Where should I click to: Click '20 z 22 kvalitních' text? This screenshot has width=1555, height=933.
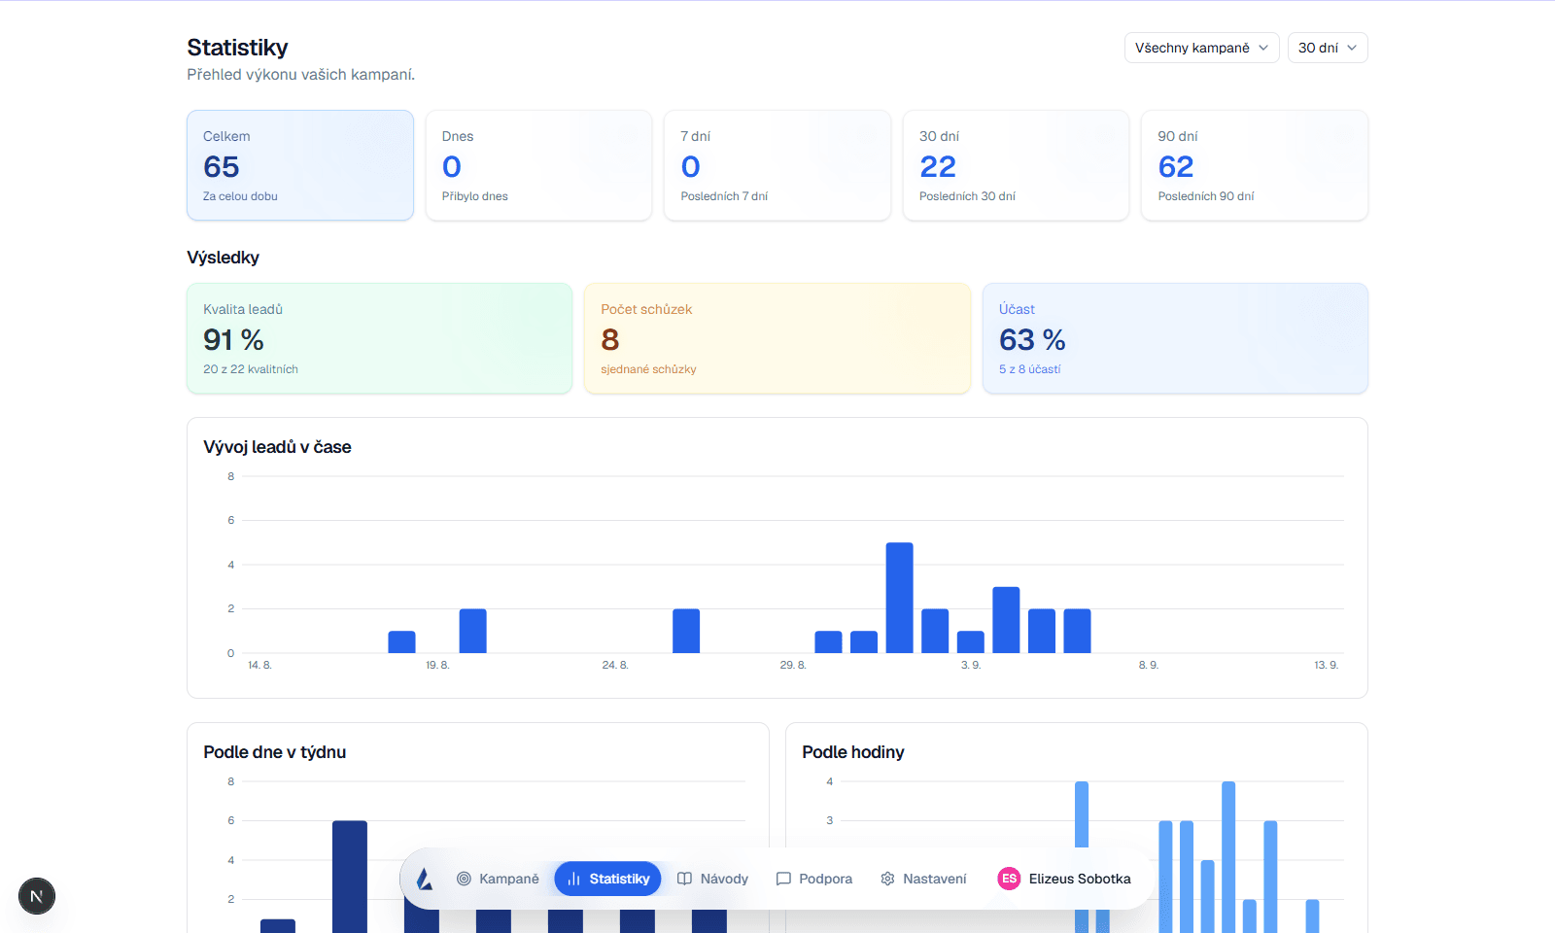pos(251,369)
